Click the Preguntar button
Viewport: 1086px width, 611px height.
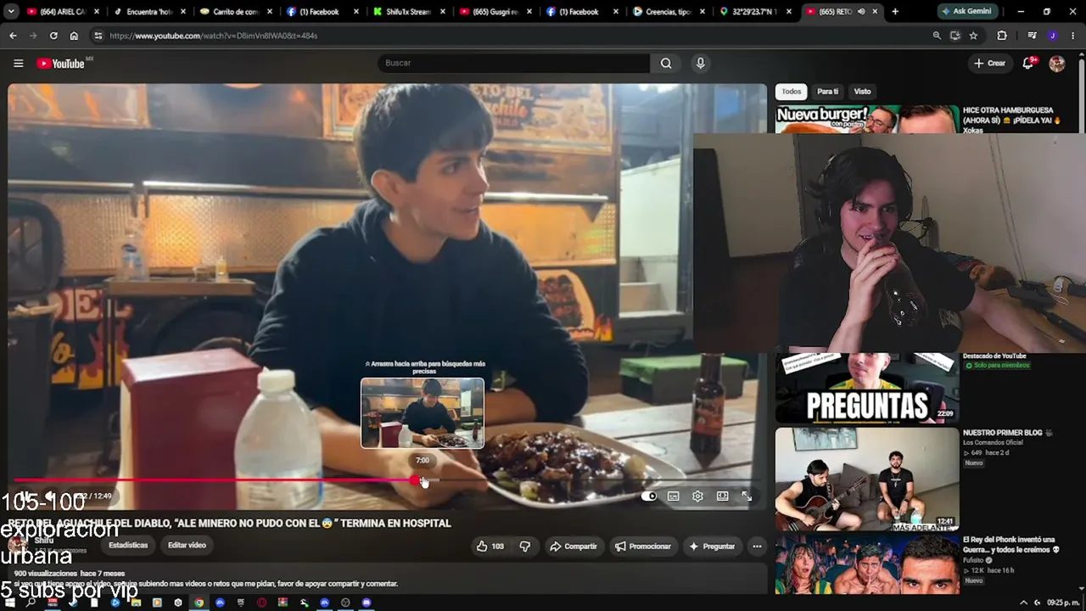coord(712,547)
